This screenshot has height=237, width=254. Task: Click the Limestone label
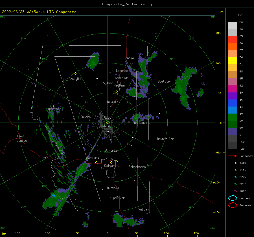(53, 109)
